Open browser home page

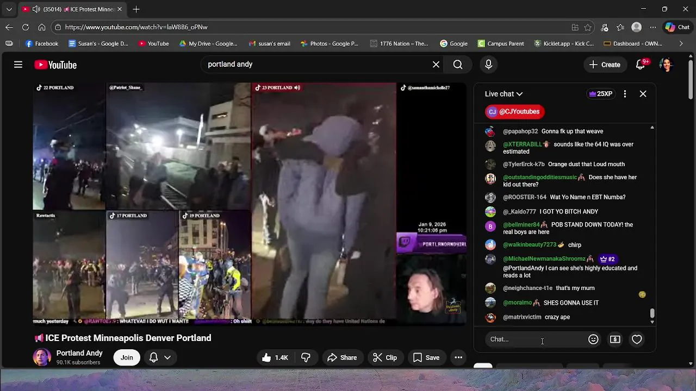click(x=42, y=27)
